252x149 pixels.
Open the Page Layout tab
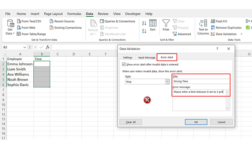point(53,14)
